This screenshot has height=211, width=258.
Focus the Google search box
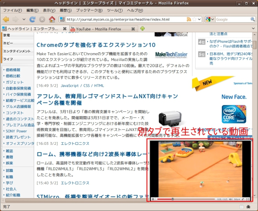tap(233, 19)
